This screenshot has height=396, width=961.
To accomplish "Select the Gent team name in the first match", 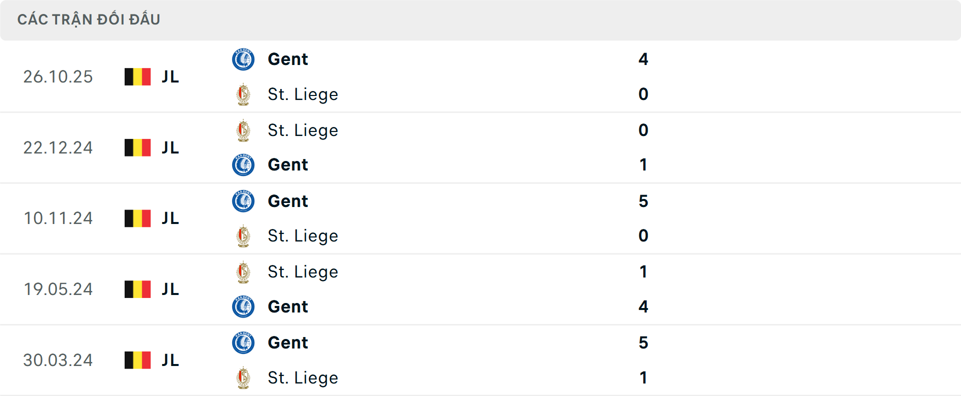I will [x=287, y=59].
